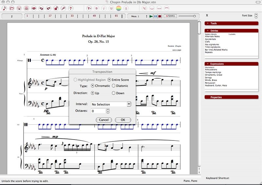The image size is (262, 185).
Task: Click the page number field showing 2
Action: click(12, 16)
